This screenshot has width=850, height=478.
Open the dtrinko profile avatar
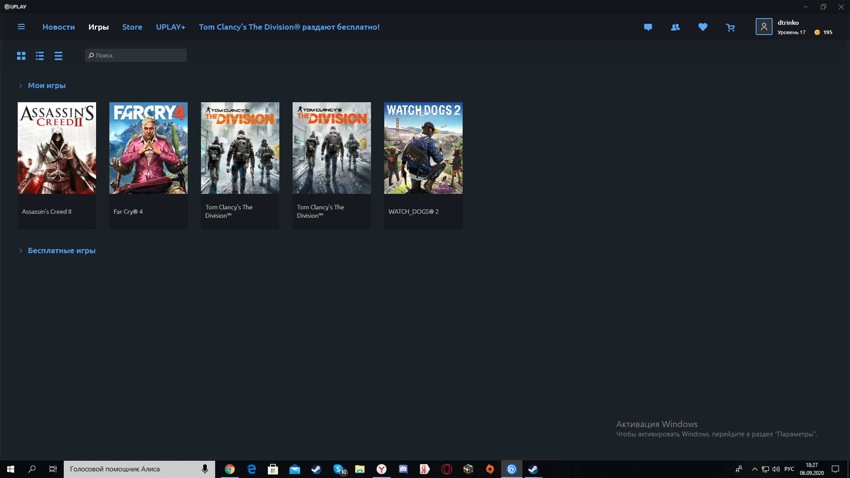click(764, 27)
